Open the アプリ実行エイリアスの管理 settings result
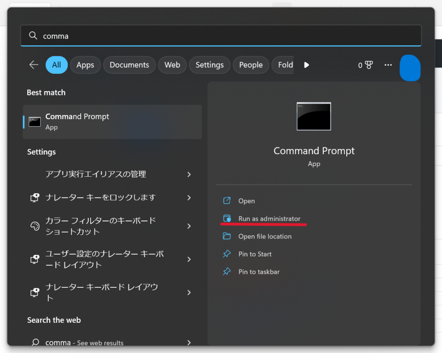 112,175
